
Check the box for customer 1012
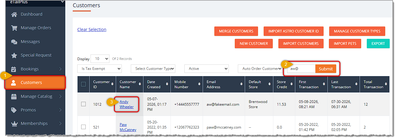pyautogui.click(x=84, y=104)
